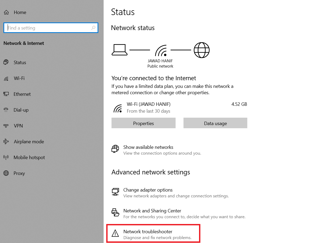Image resolution: width=319 pixels, height=243 pixels.
Task: Click 'Diagnose and fix network problems.' text
Action: point(157,238)
